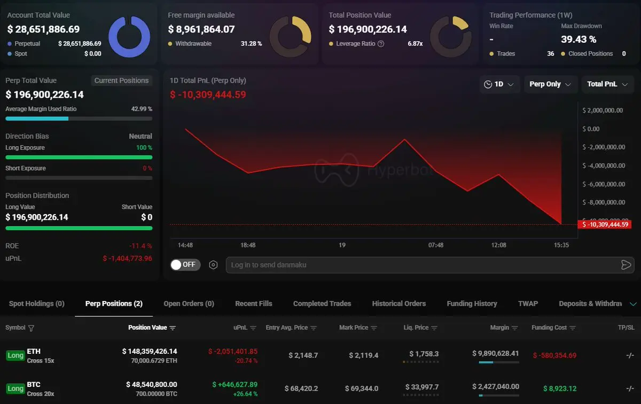Expand more tabs chevron at tab bar end
This screenshot has height=404, width=641.
coord(633,304)
